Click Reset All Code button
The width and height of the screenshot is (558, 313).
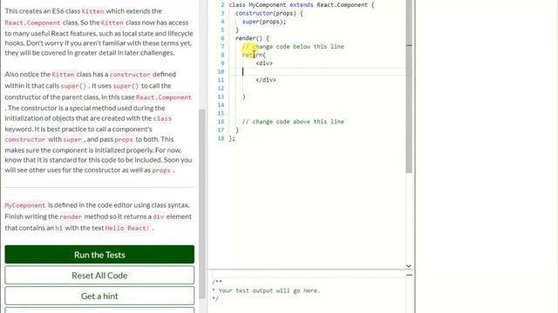(x=99, y=275)
